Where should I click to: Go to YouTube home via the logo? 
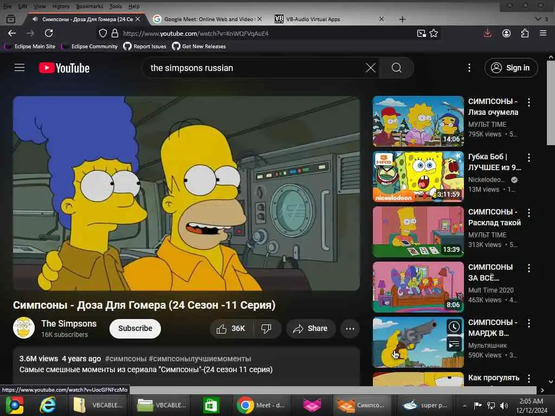point(64,68)
